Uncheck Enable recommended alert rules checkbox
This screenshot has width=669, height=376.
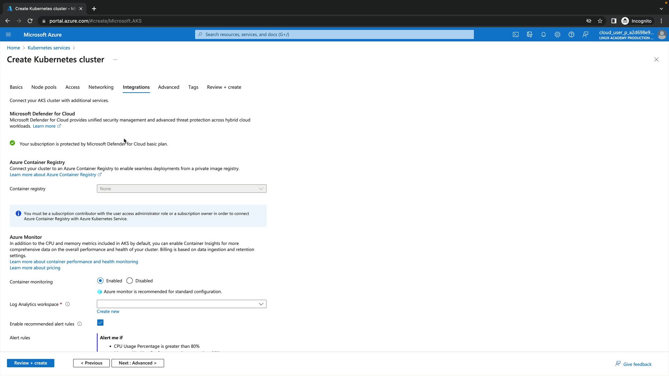point(100,323)
